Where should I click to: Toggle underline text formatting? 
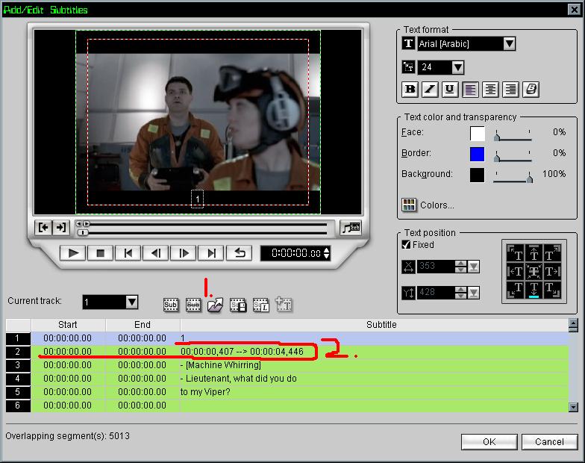450,90
